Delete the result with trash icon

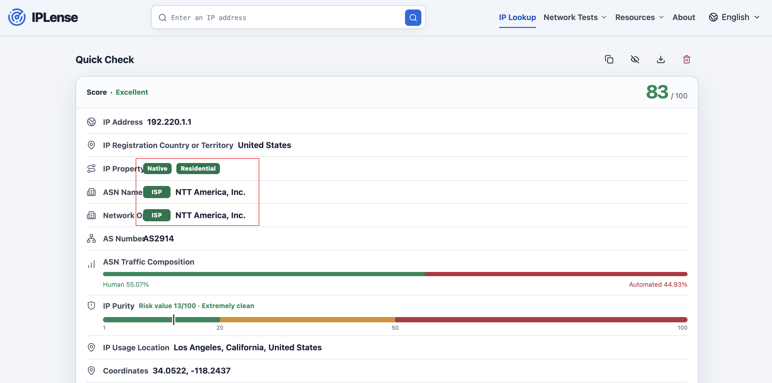click(686, 60)
